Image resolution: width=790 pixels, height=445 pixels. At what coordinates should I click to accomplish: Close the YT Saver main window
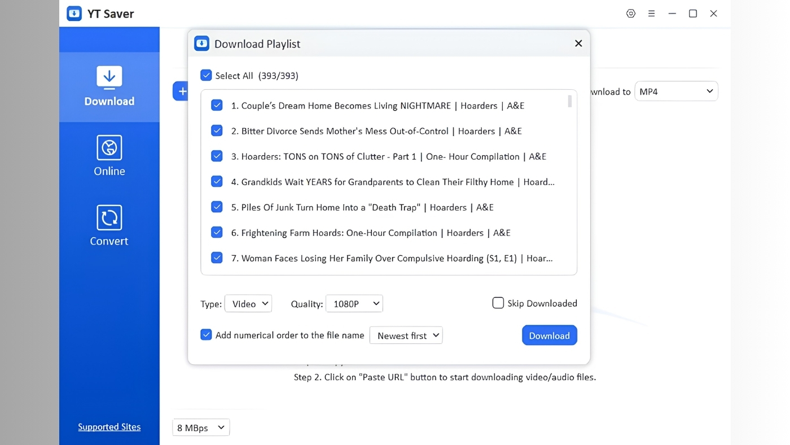coord(714,14)
